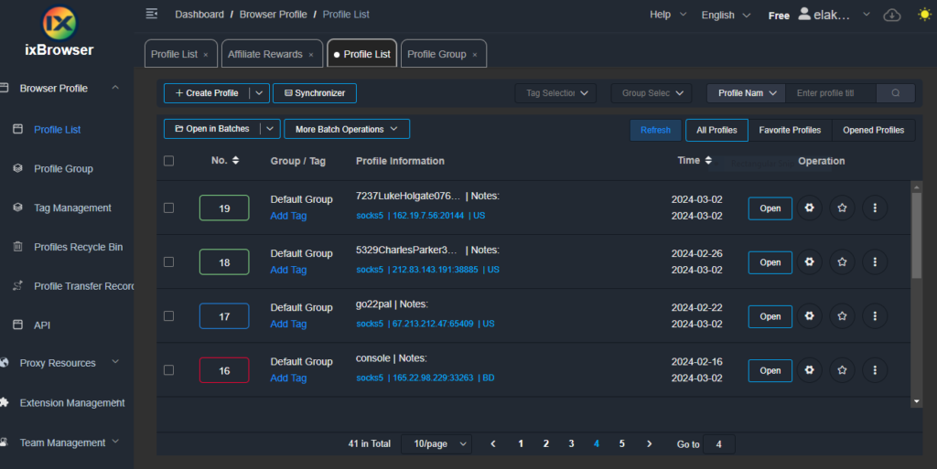Click Add Tag link for profile 18
This screenshot has width=937, height=469.
click(288, 270)
